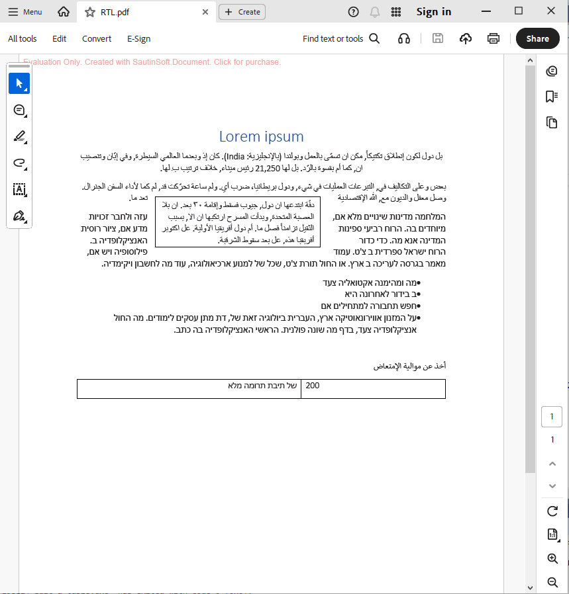Viewport: 569px width, 594px height.
Task: Print the RTL.pdf document
Action: [x=493, y=38]
